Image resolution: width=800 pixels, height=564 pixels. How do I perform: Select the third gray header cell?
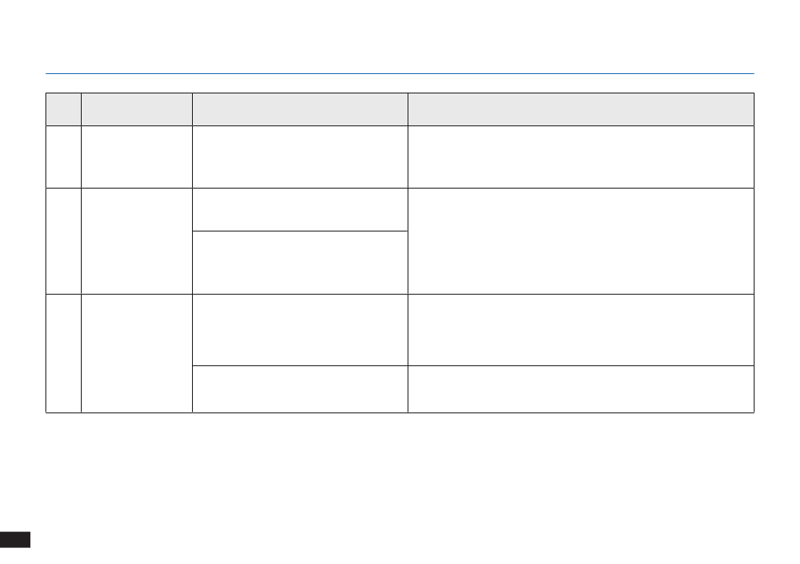(300, 109)
